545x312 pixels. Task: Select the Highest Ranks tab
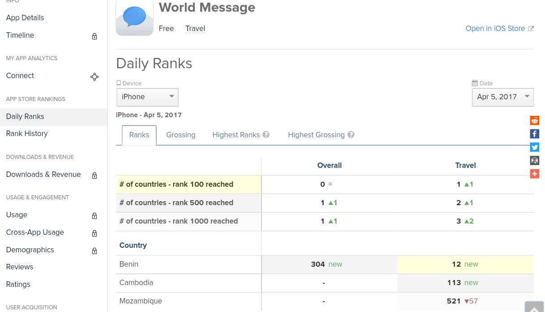pos(236,135)
